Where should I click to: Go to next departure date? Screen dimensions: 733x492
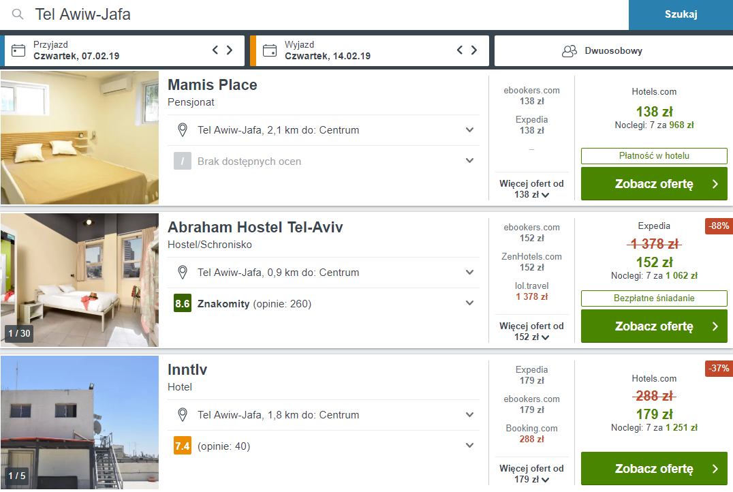pos(474,50)
